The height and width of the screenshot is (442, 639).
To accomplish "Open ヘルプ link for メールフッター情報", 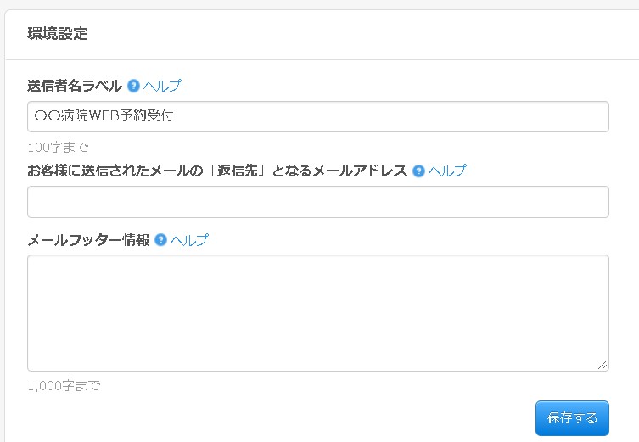I will [x=189, y=240].
